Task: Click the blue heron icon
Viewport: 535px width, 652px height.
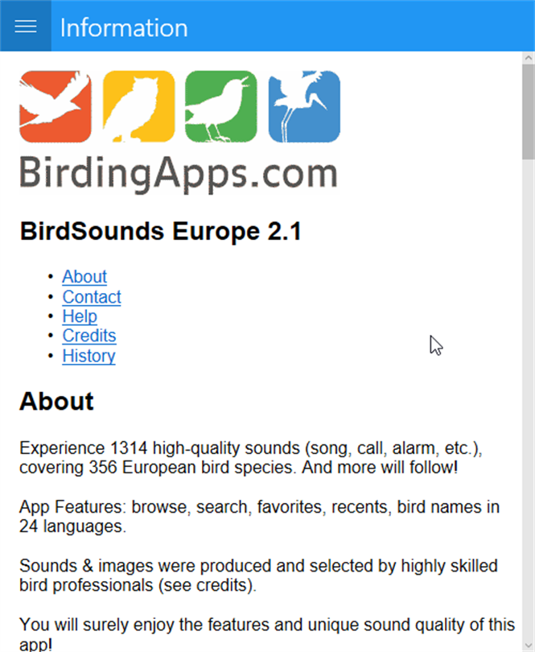Action: click(304, 106)
